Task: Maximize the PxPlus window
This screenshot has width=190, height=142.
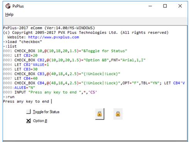Action: coord(165,6)
